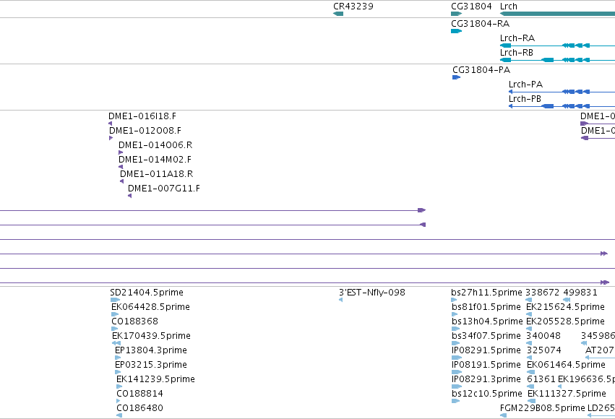Open the bs12c10.5prime EST label
Image resolution: width=615 pixels, height=419 pixels.
pyautogui.click(x=487, y=394)
